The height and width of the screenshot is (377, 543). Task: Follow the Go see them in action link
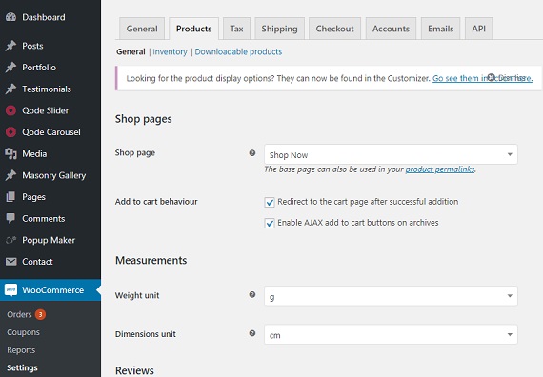(x=482, y=78)
